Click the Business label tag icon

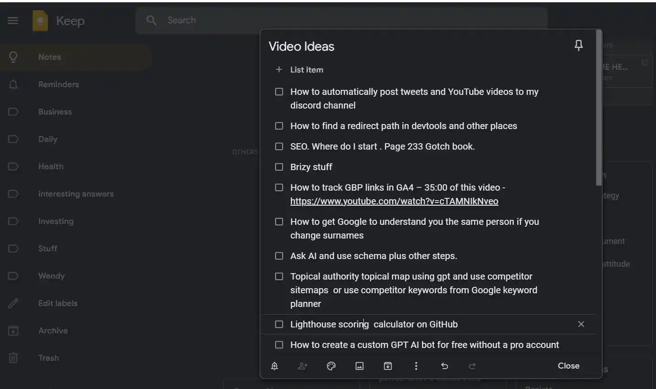click(x=13, y=112)
